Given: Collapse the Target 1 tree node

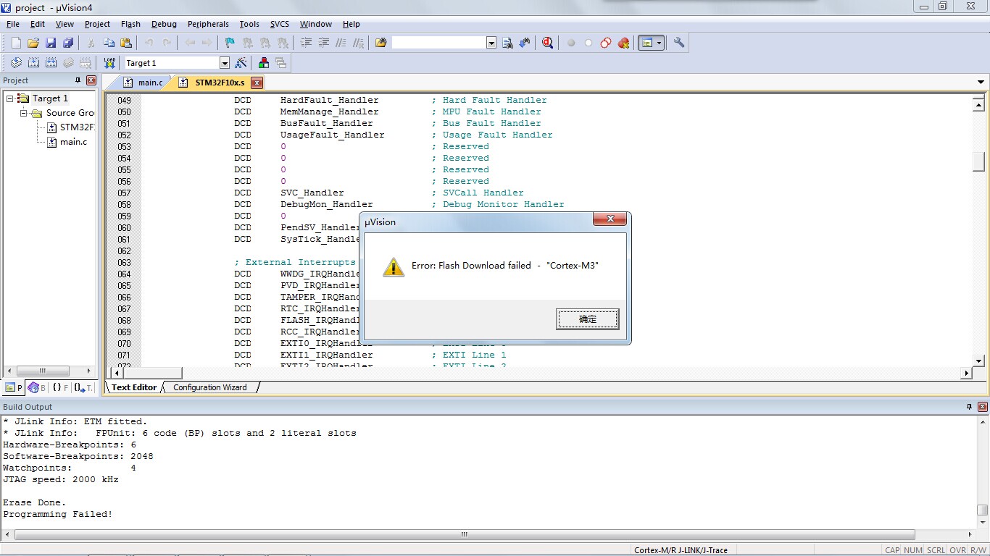Looking at the screenshot, I should (10, 98).
